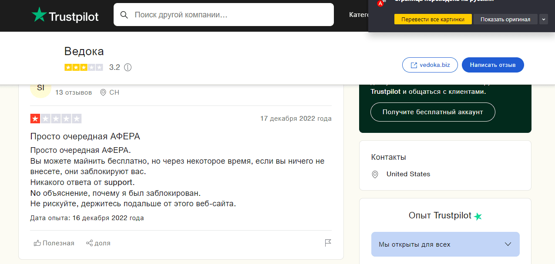Expand the 'Мы открыты для всех' section
The width and height of the screenshot is (555, 264).
point(445,244)
